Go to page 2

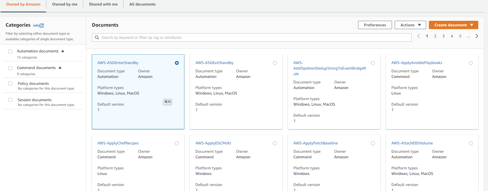435,36
